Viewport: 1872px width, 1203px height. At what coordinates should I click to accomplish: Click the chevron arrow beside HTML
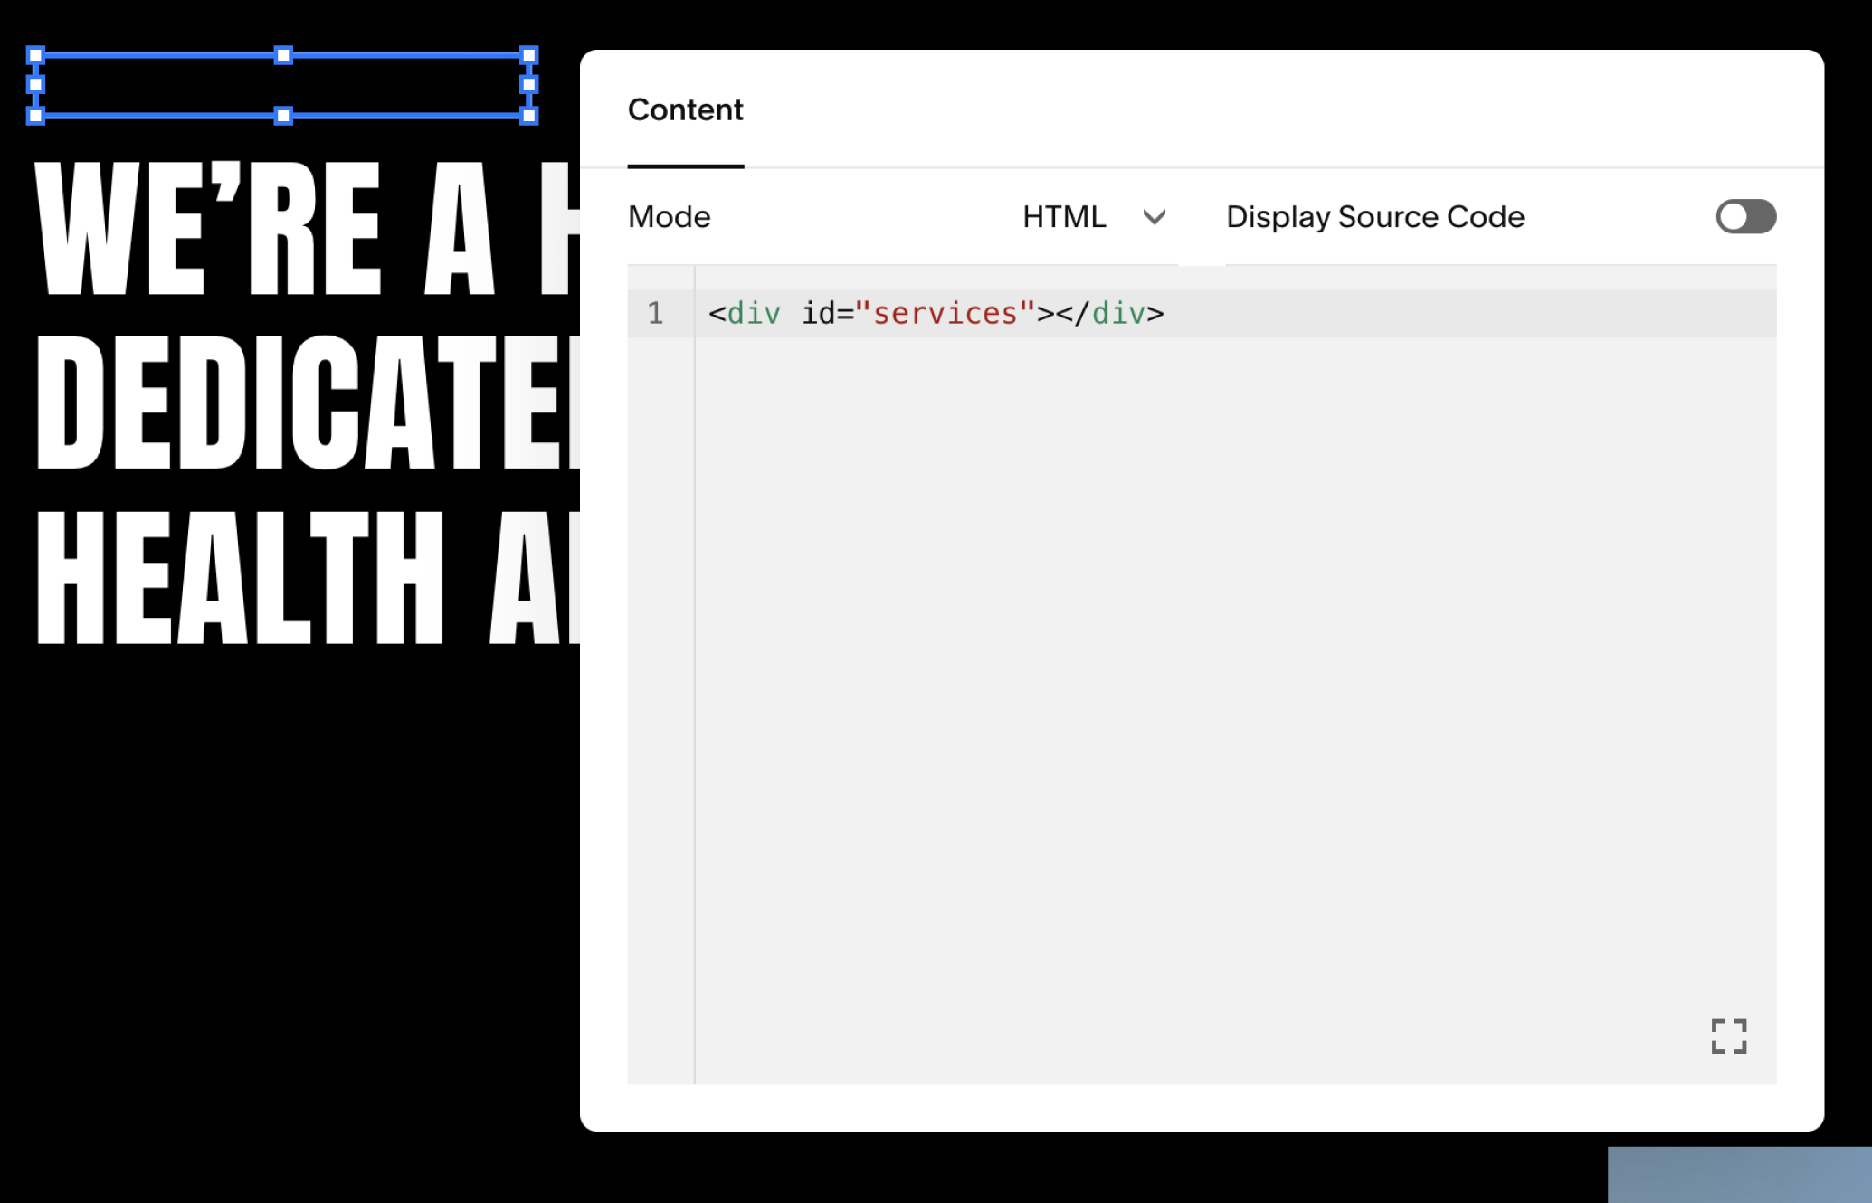coord(1154,217)
